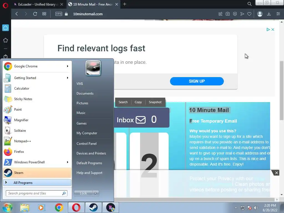Viewport: 284px width, 213px height.
Task: Launch Firefox from Start menu
Action: coord(37,152)
